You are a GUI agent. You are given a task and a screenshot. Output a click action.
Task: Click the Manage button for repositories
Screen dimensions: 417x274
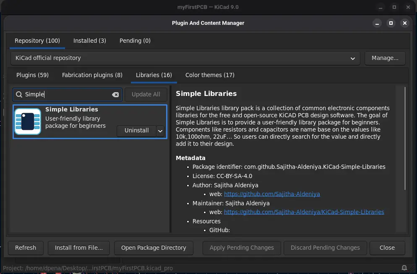coord(385,58)
